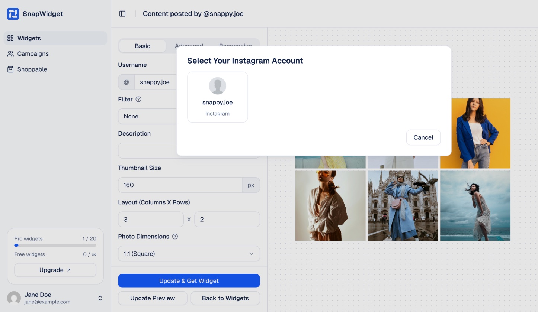Open the Milan cathedral pigeon photo

[x=403, y=206]
